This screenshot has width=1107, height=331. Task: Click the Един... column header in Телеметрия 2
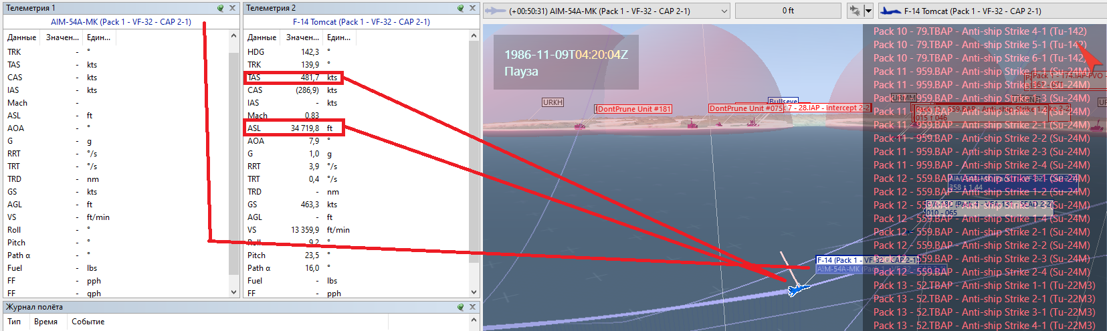pos(339,37)
